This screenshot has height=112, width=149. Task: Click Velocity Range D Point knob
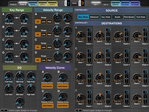coord(58,56)
